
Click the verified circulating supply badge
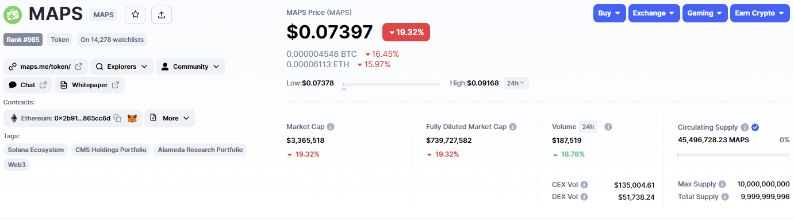(755, 127)
